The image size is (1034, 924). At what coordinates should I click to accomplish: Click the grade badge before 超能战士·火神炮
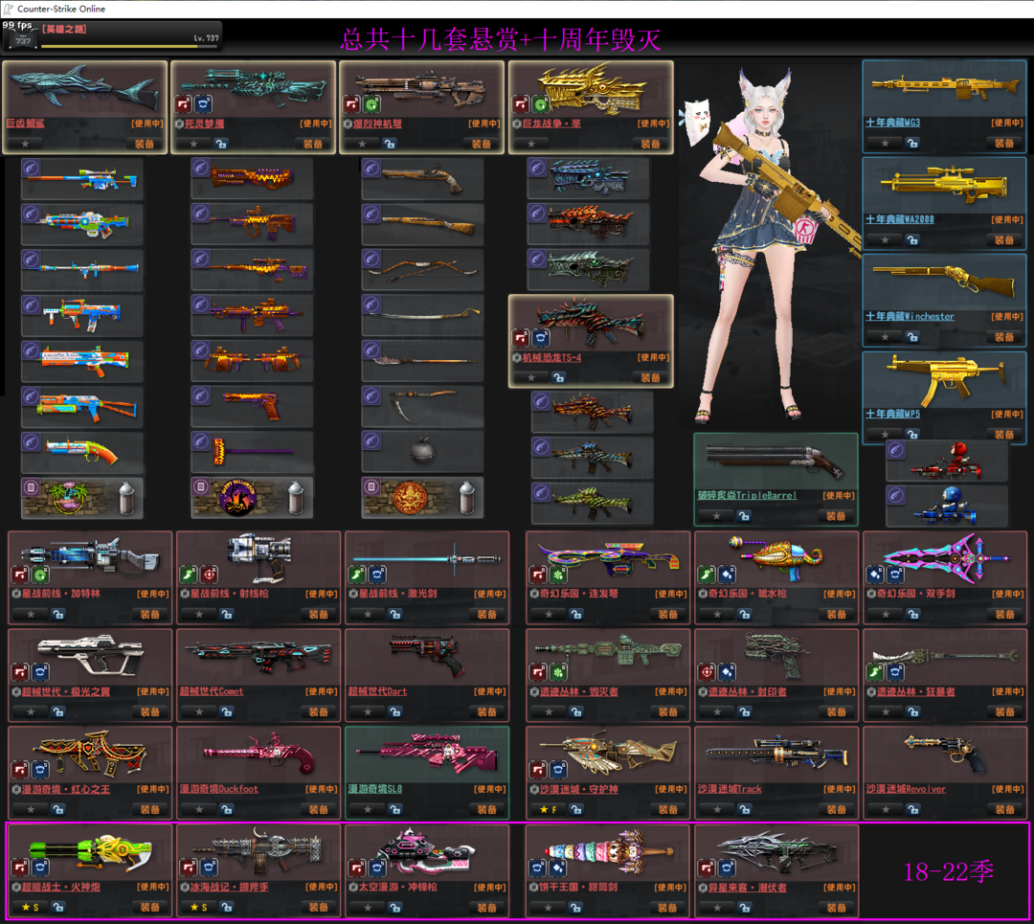click(x=16, y=887)
